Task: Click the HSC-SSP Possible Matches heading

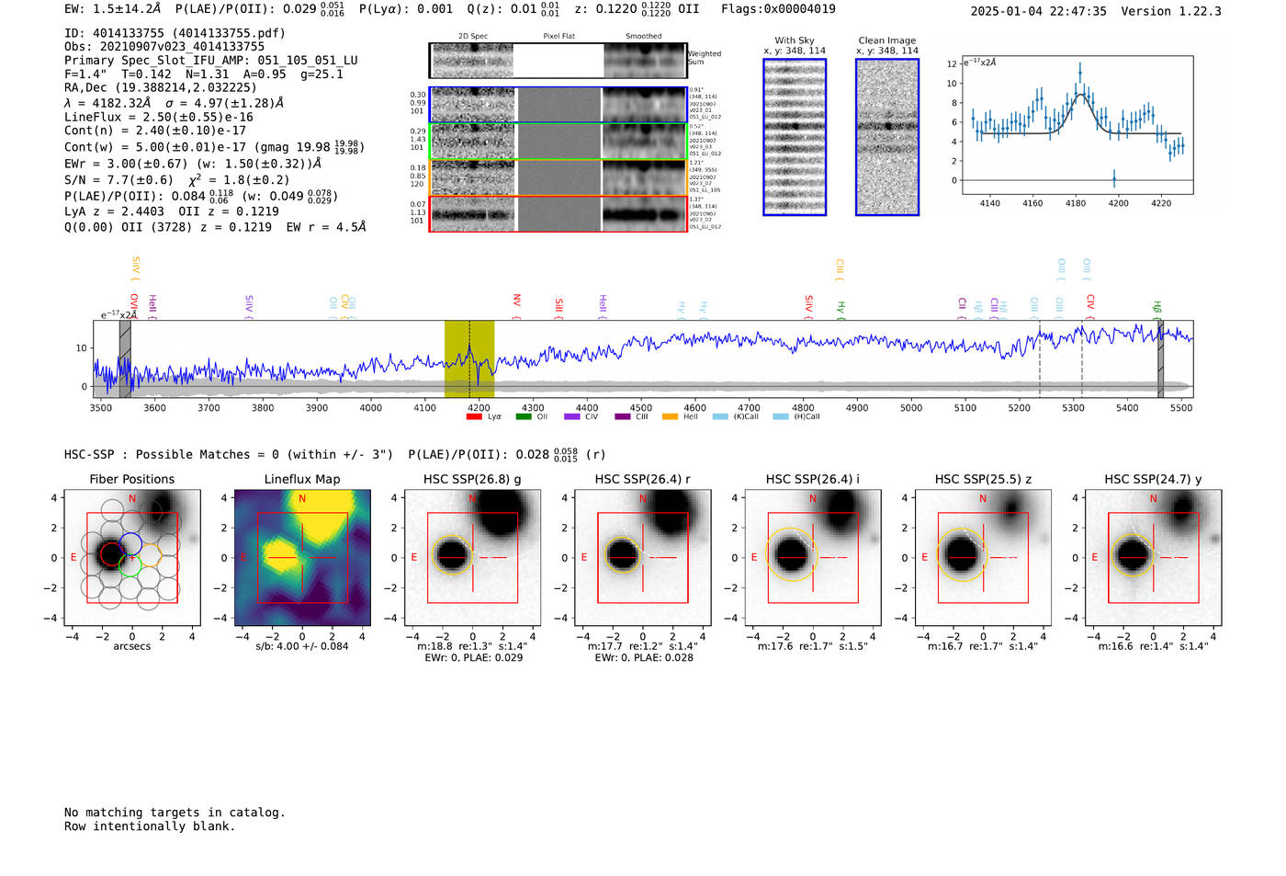Action: coord(229,454)
